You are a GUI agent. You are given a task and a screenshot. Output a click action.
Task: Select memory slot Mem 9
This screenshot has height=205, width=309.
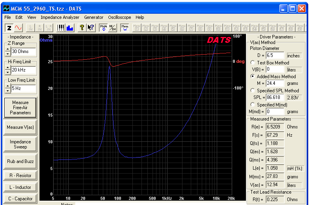[x=209, y=28]
